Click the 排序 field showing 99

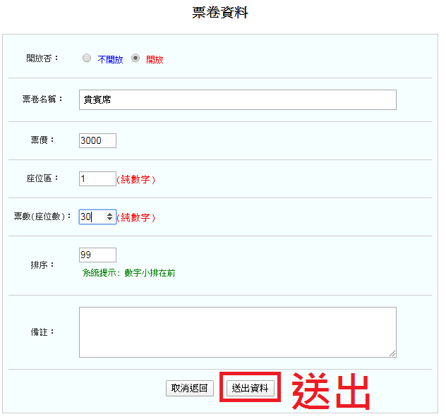click(x=97, y=255)
